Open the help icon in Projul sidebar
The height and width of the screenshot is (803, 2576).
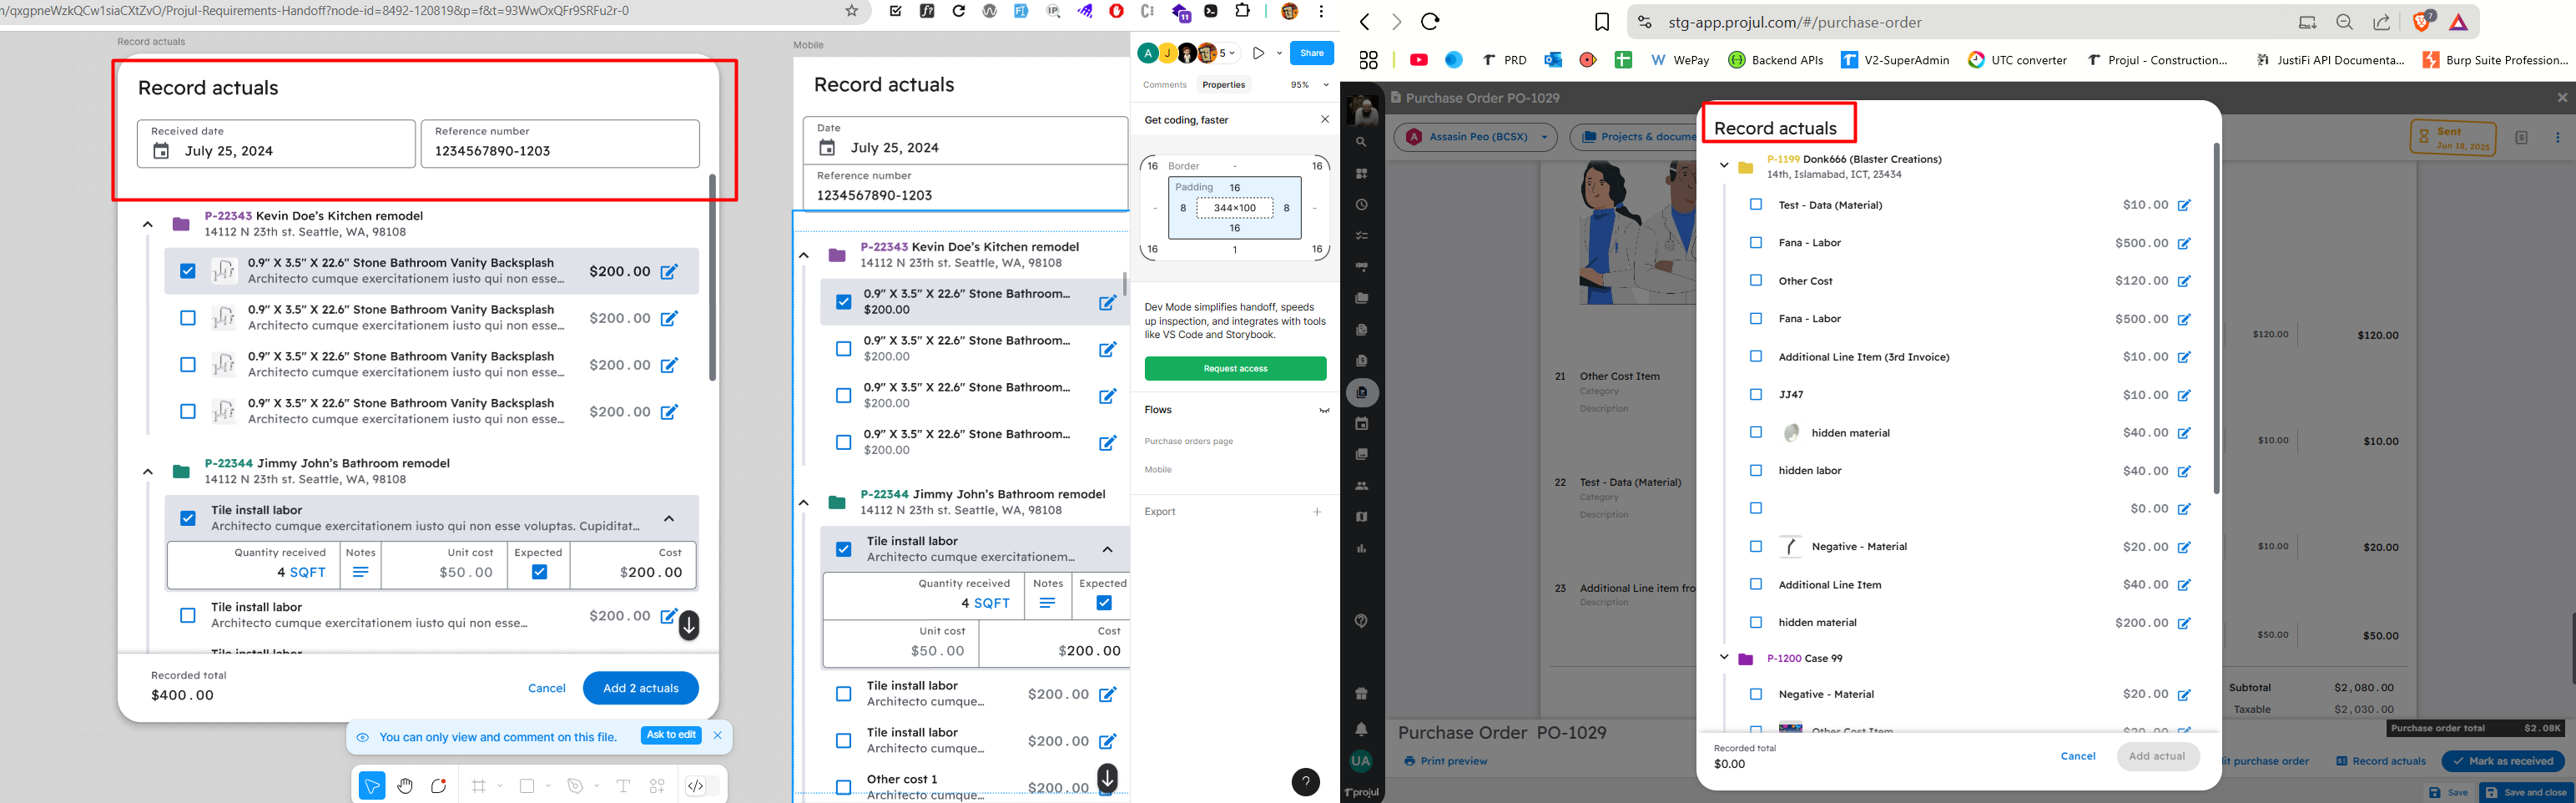(1361, 621)
